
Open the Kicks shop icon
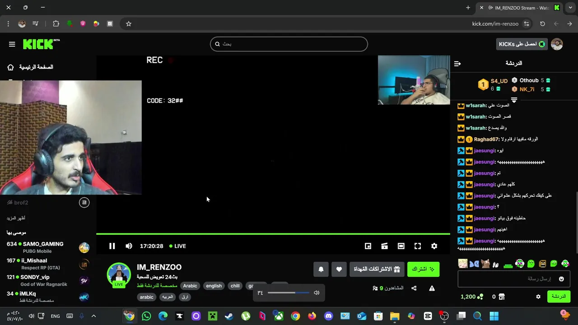tap(501, 297)
